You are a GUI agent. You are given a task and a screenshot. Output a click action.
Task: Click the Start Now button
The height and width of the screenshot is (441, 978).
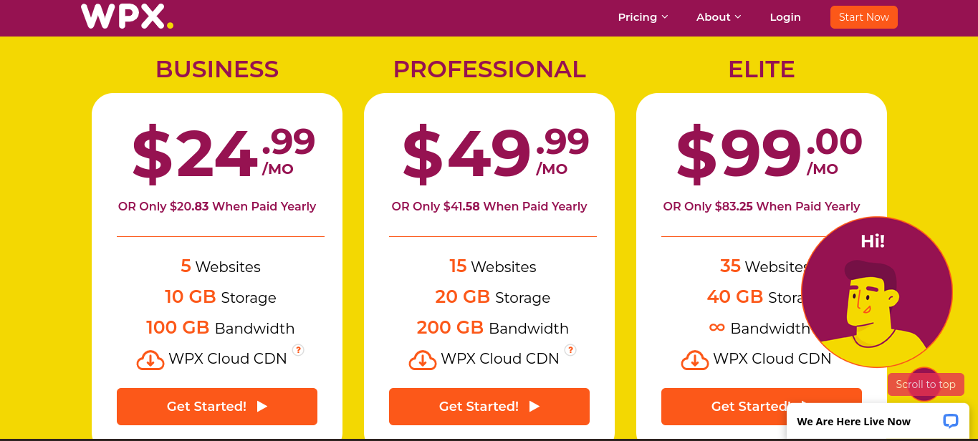point(863,17)
